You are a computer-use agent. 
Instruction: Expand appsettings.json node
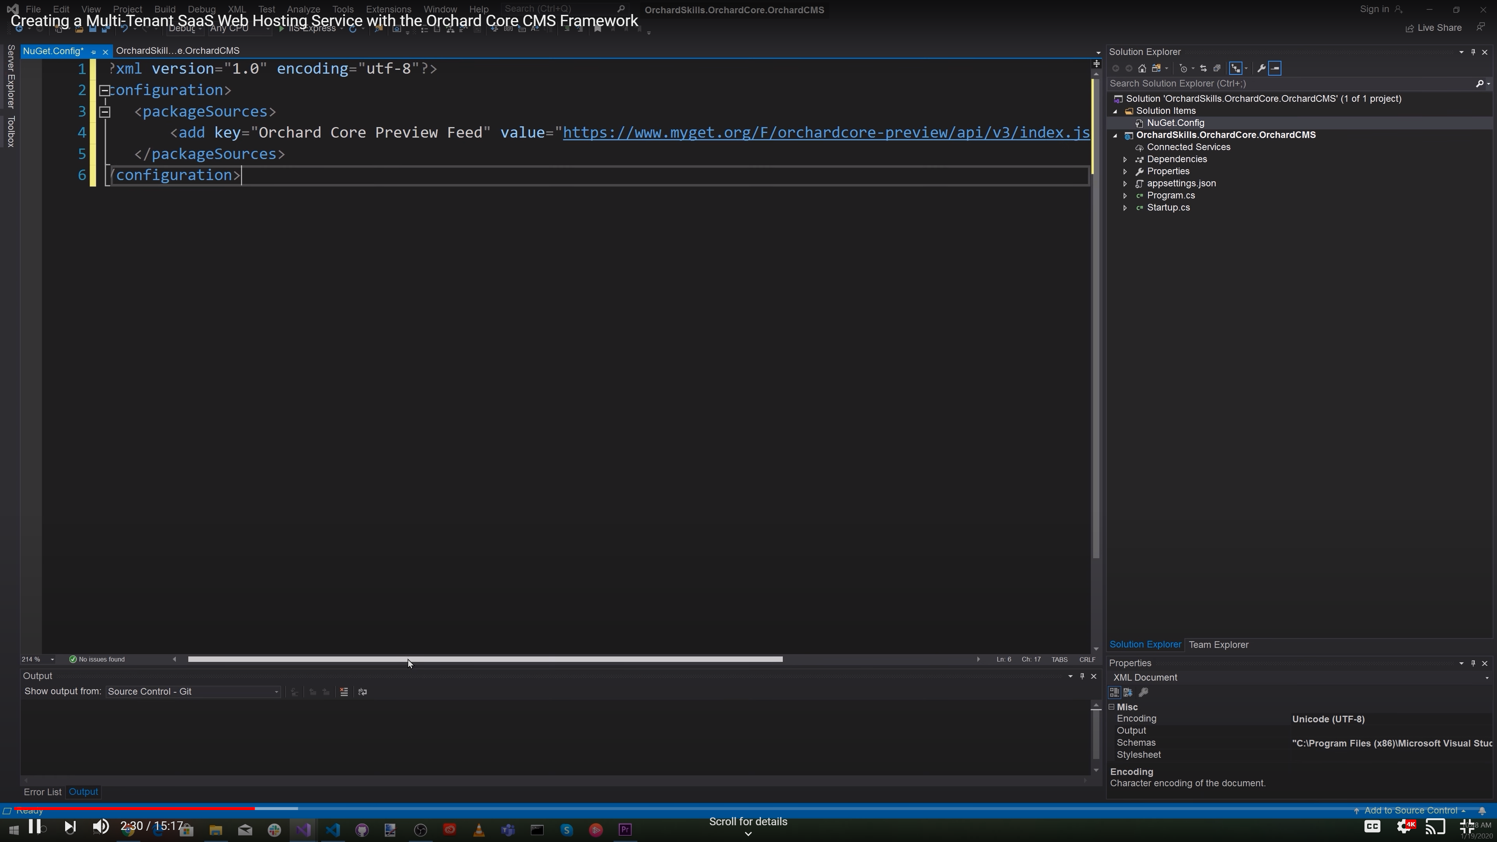click(x=1125, y=184)
